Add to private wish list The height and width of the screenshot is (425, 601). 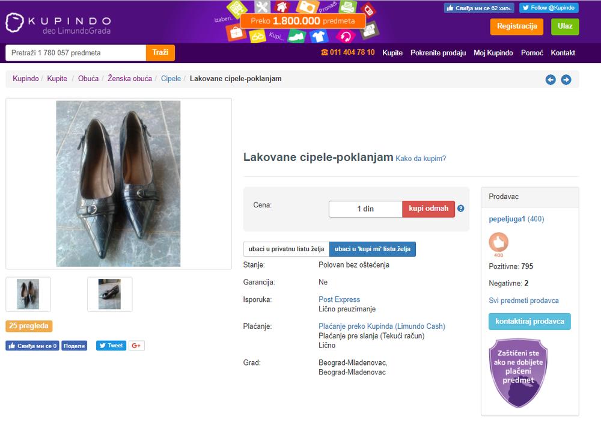pos(285,249)
